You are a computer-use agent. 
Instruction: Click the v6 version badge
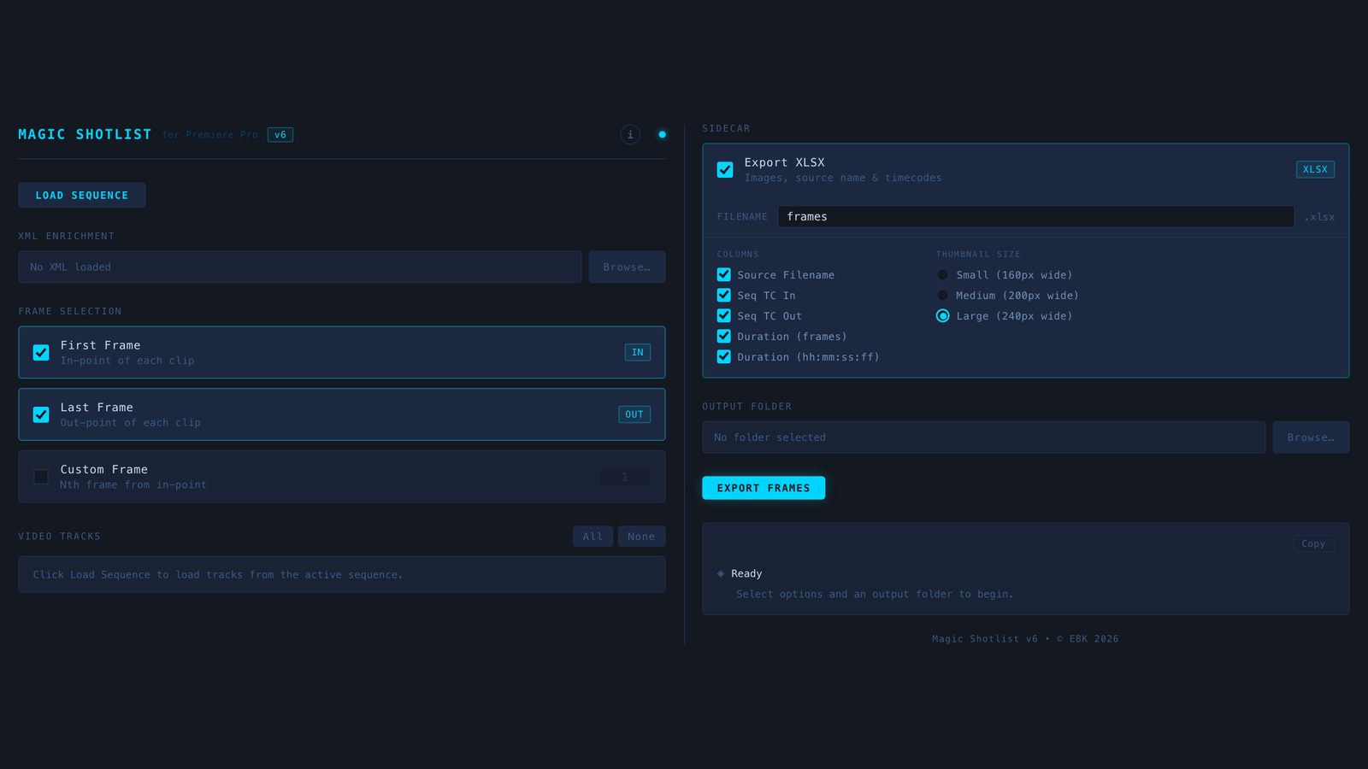280,134
